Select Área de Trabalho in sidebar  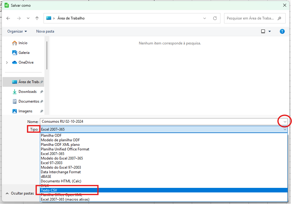coord(23,82)
